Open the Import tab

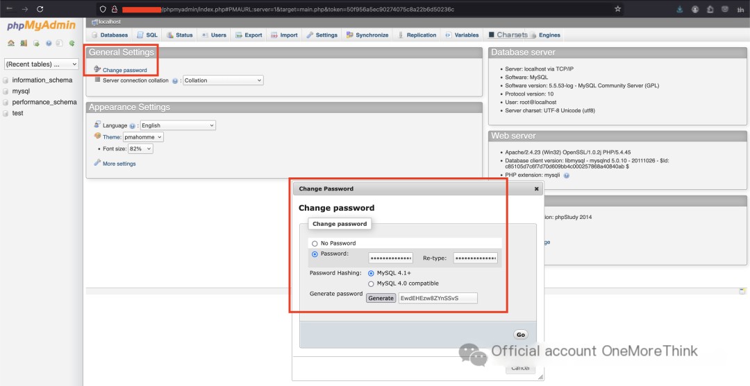point(284,35)
